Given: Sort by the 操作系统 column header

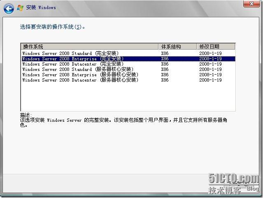Looking at the screenshot, I should [x=90, y=46].
